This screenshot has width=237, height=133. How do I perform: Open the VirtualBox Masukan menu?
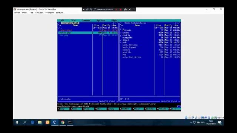[39, 13]
